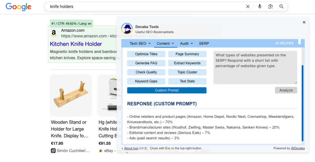Expand the Audit dropdown menu
Screen dimensions: 315x162
coord(187,43)
